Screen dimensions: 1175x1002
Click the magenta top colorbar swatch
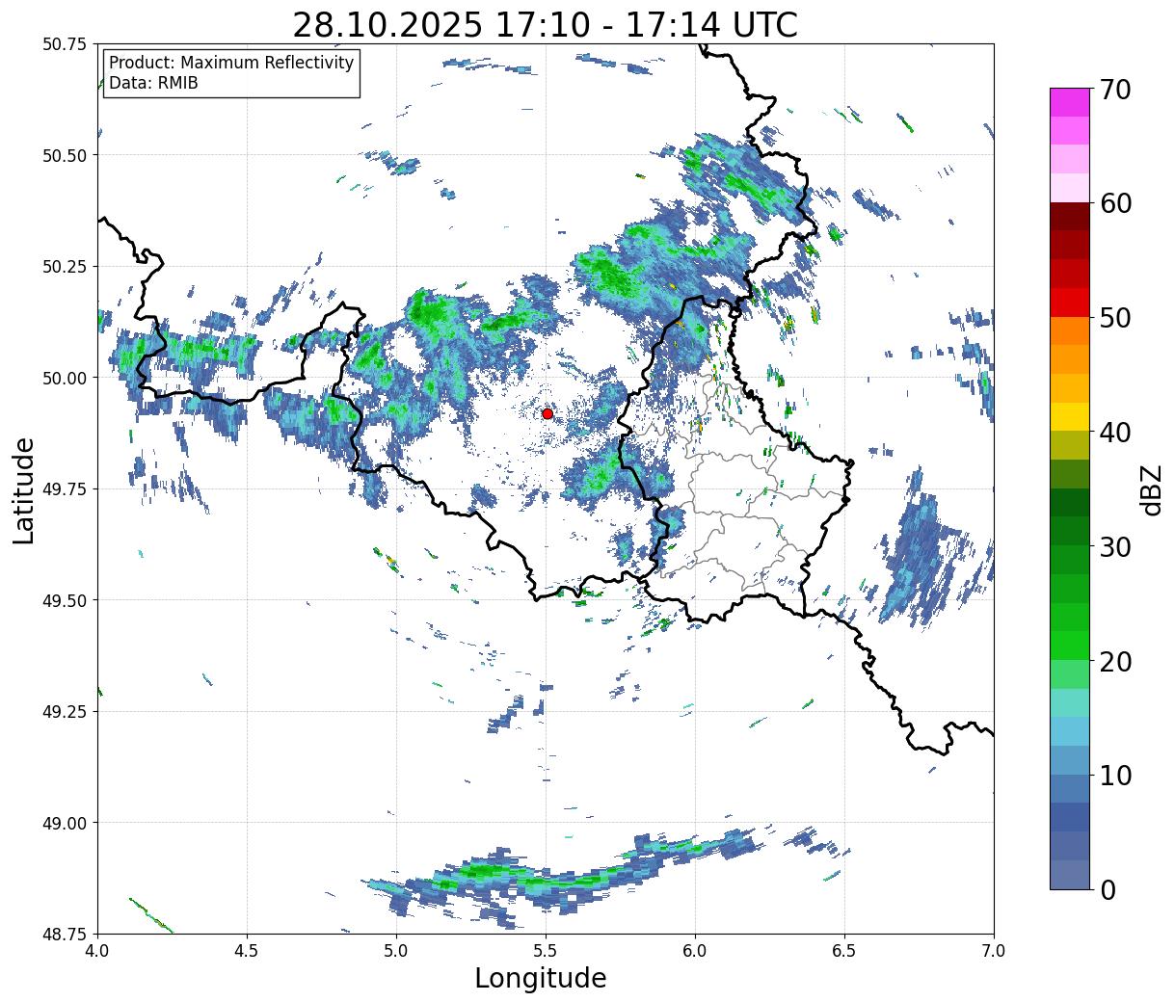pos(1070,102)
